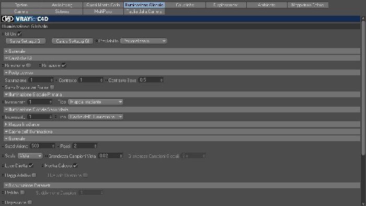Click the Saturazione value field
This screenshot has height=206, width=366.
point(41,80)
